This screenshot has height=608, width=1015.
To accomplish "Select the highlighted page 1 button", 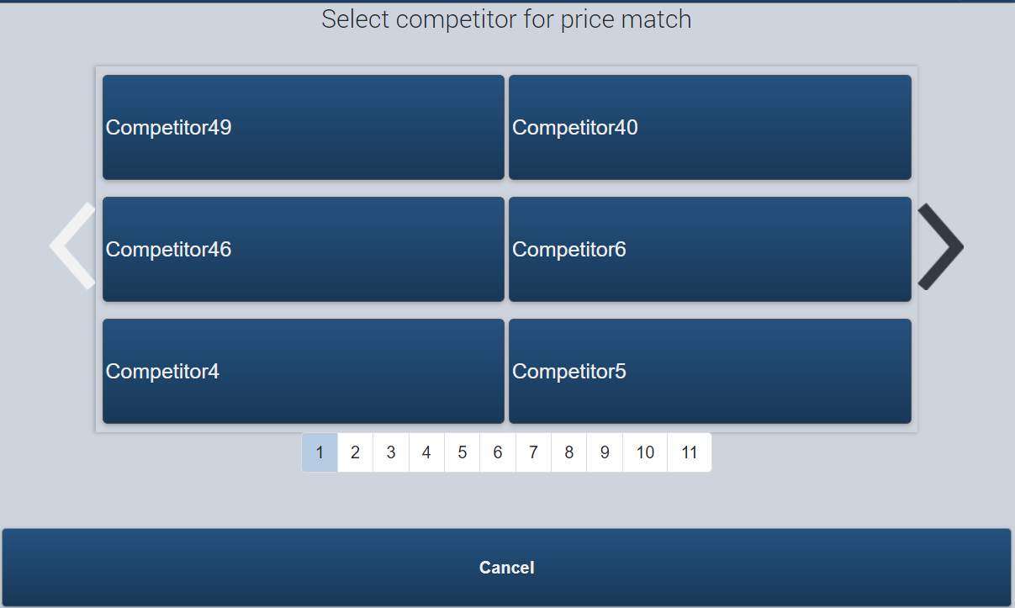I will (320, 452).
